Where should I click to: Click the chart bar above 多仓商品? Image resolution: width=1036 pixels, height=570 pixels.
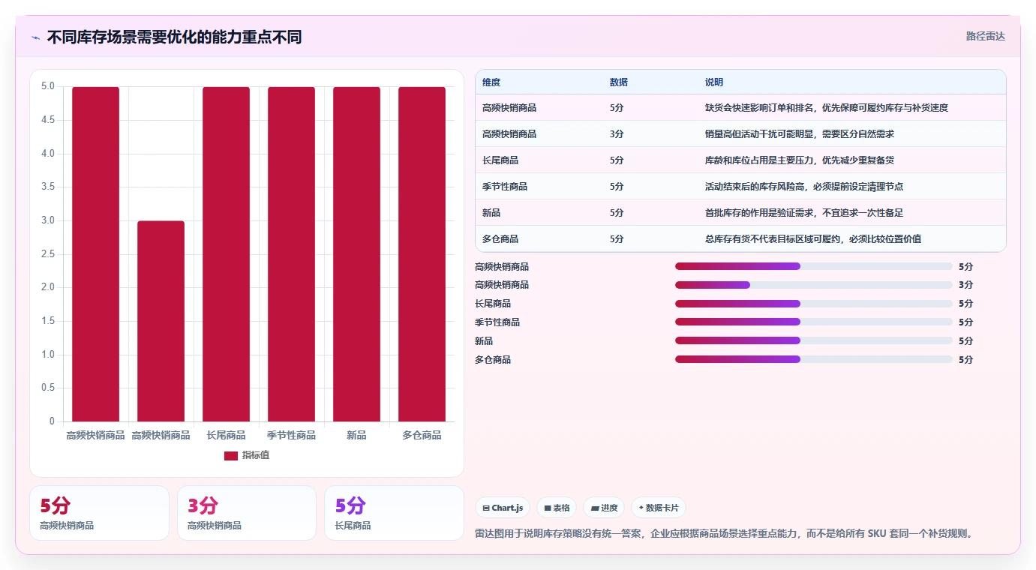[422, 254]
